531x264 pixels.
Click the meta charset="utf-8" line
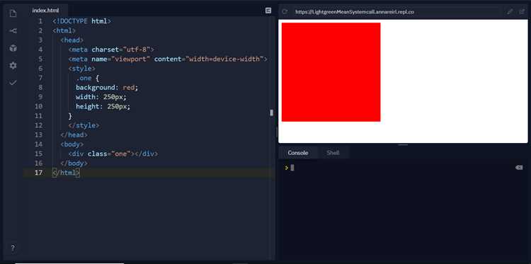pos(111,50)
